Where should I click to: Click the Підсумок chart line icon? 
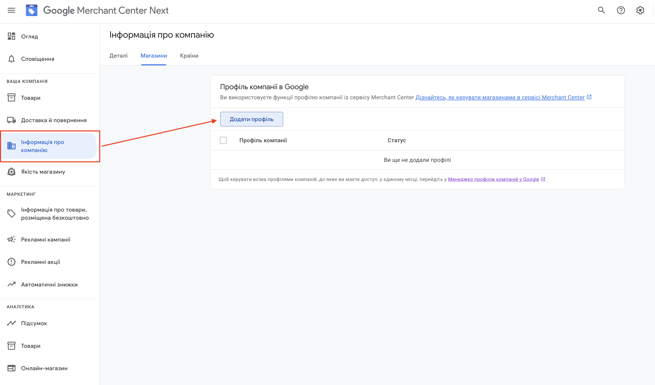(12, 323)
